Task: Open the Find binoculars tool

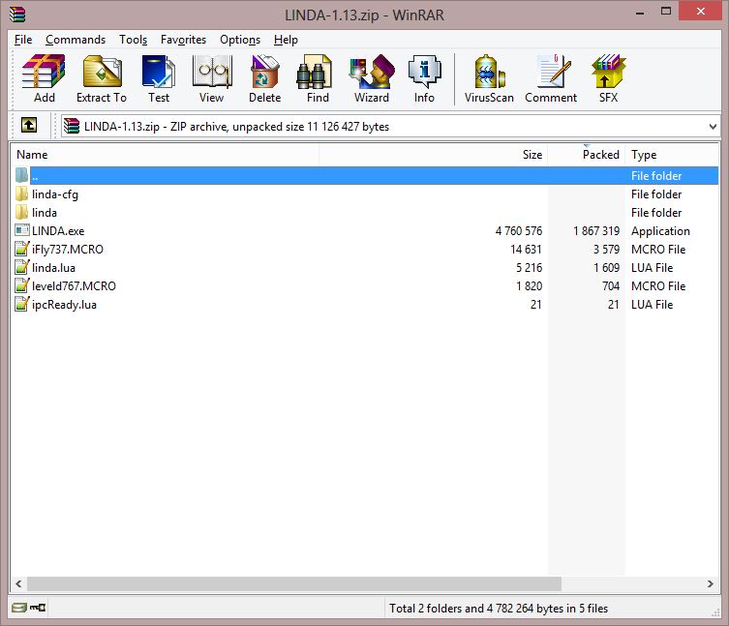Action: click(318, 78)
